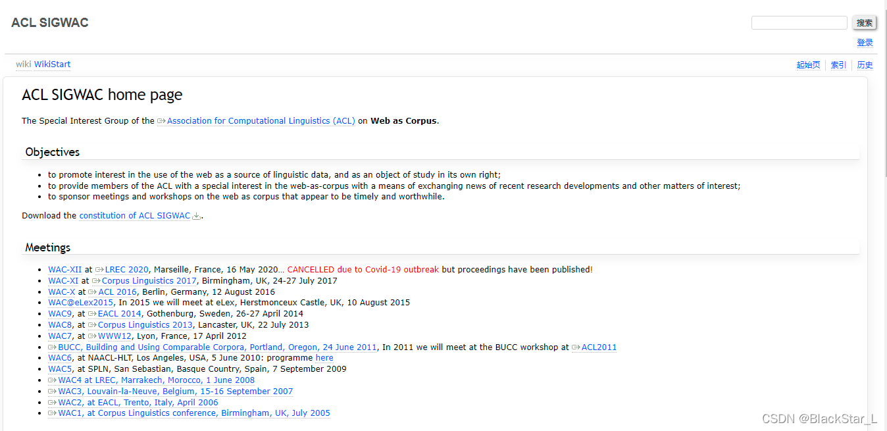Open WAC4 at LREC Marrakech link
887x431 pixels.
click(x=156, y=380)
